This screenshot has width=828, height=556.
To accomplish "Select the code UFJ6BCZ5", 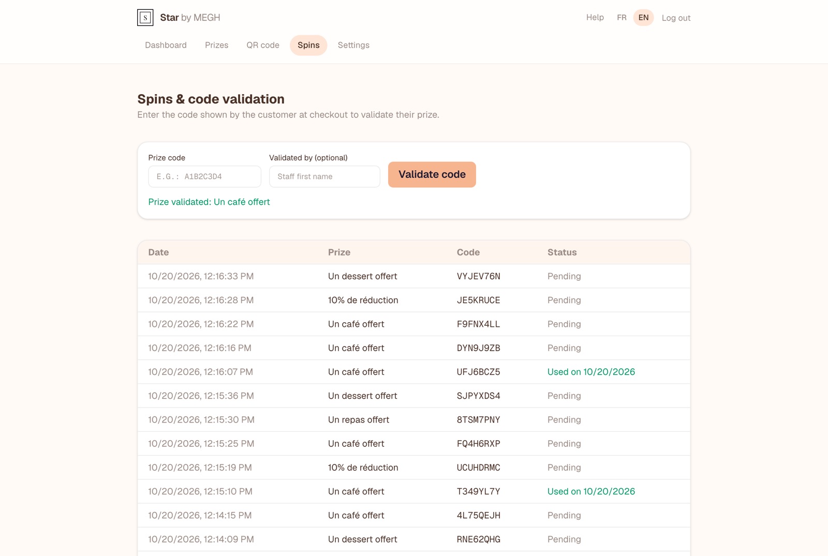I will 479,372.
